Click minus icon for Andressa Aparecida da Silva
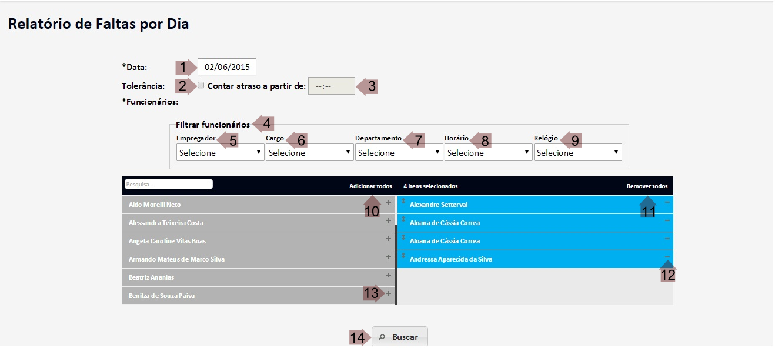This screenshot has width=775, height=348. point(667,257)
